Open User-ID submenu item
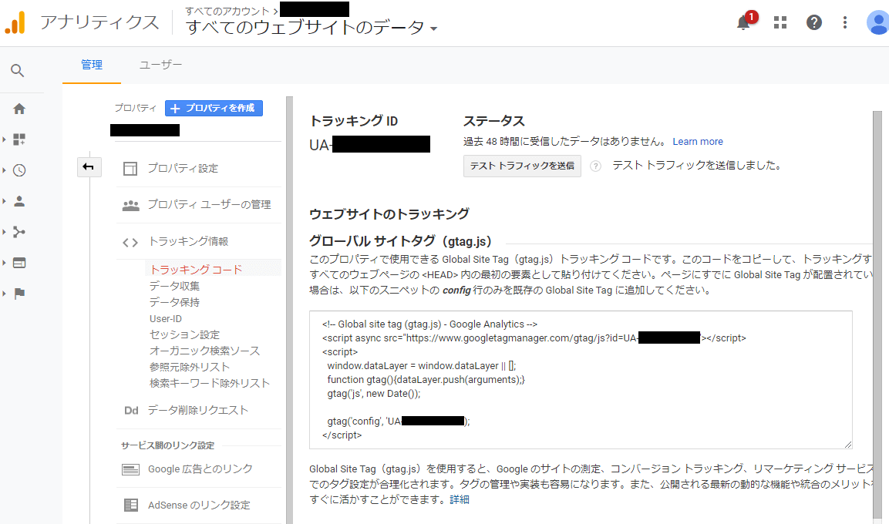The height and width of the screenshot is (524, 889). [x=166, y=319]
